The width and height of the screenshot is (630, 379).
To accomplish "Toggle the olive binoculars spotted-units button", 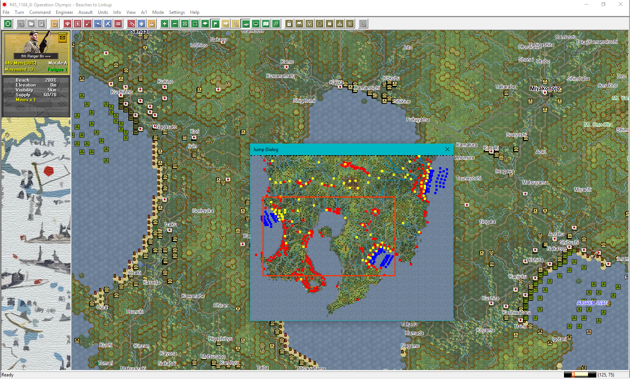I will (x=299, y=24).
